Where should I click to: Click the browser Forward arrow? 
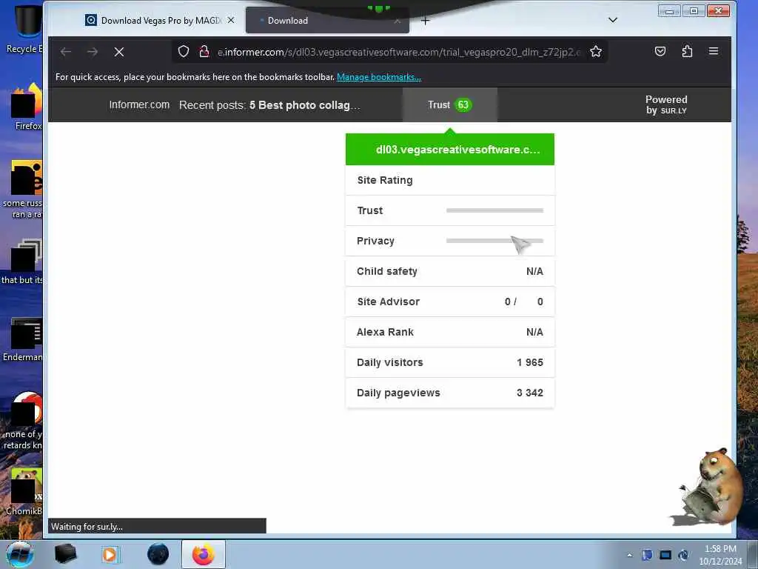[x=93, y=52]
